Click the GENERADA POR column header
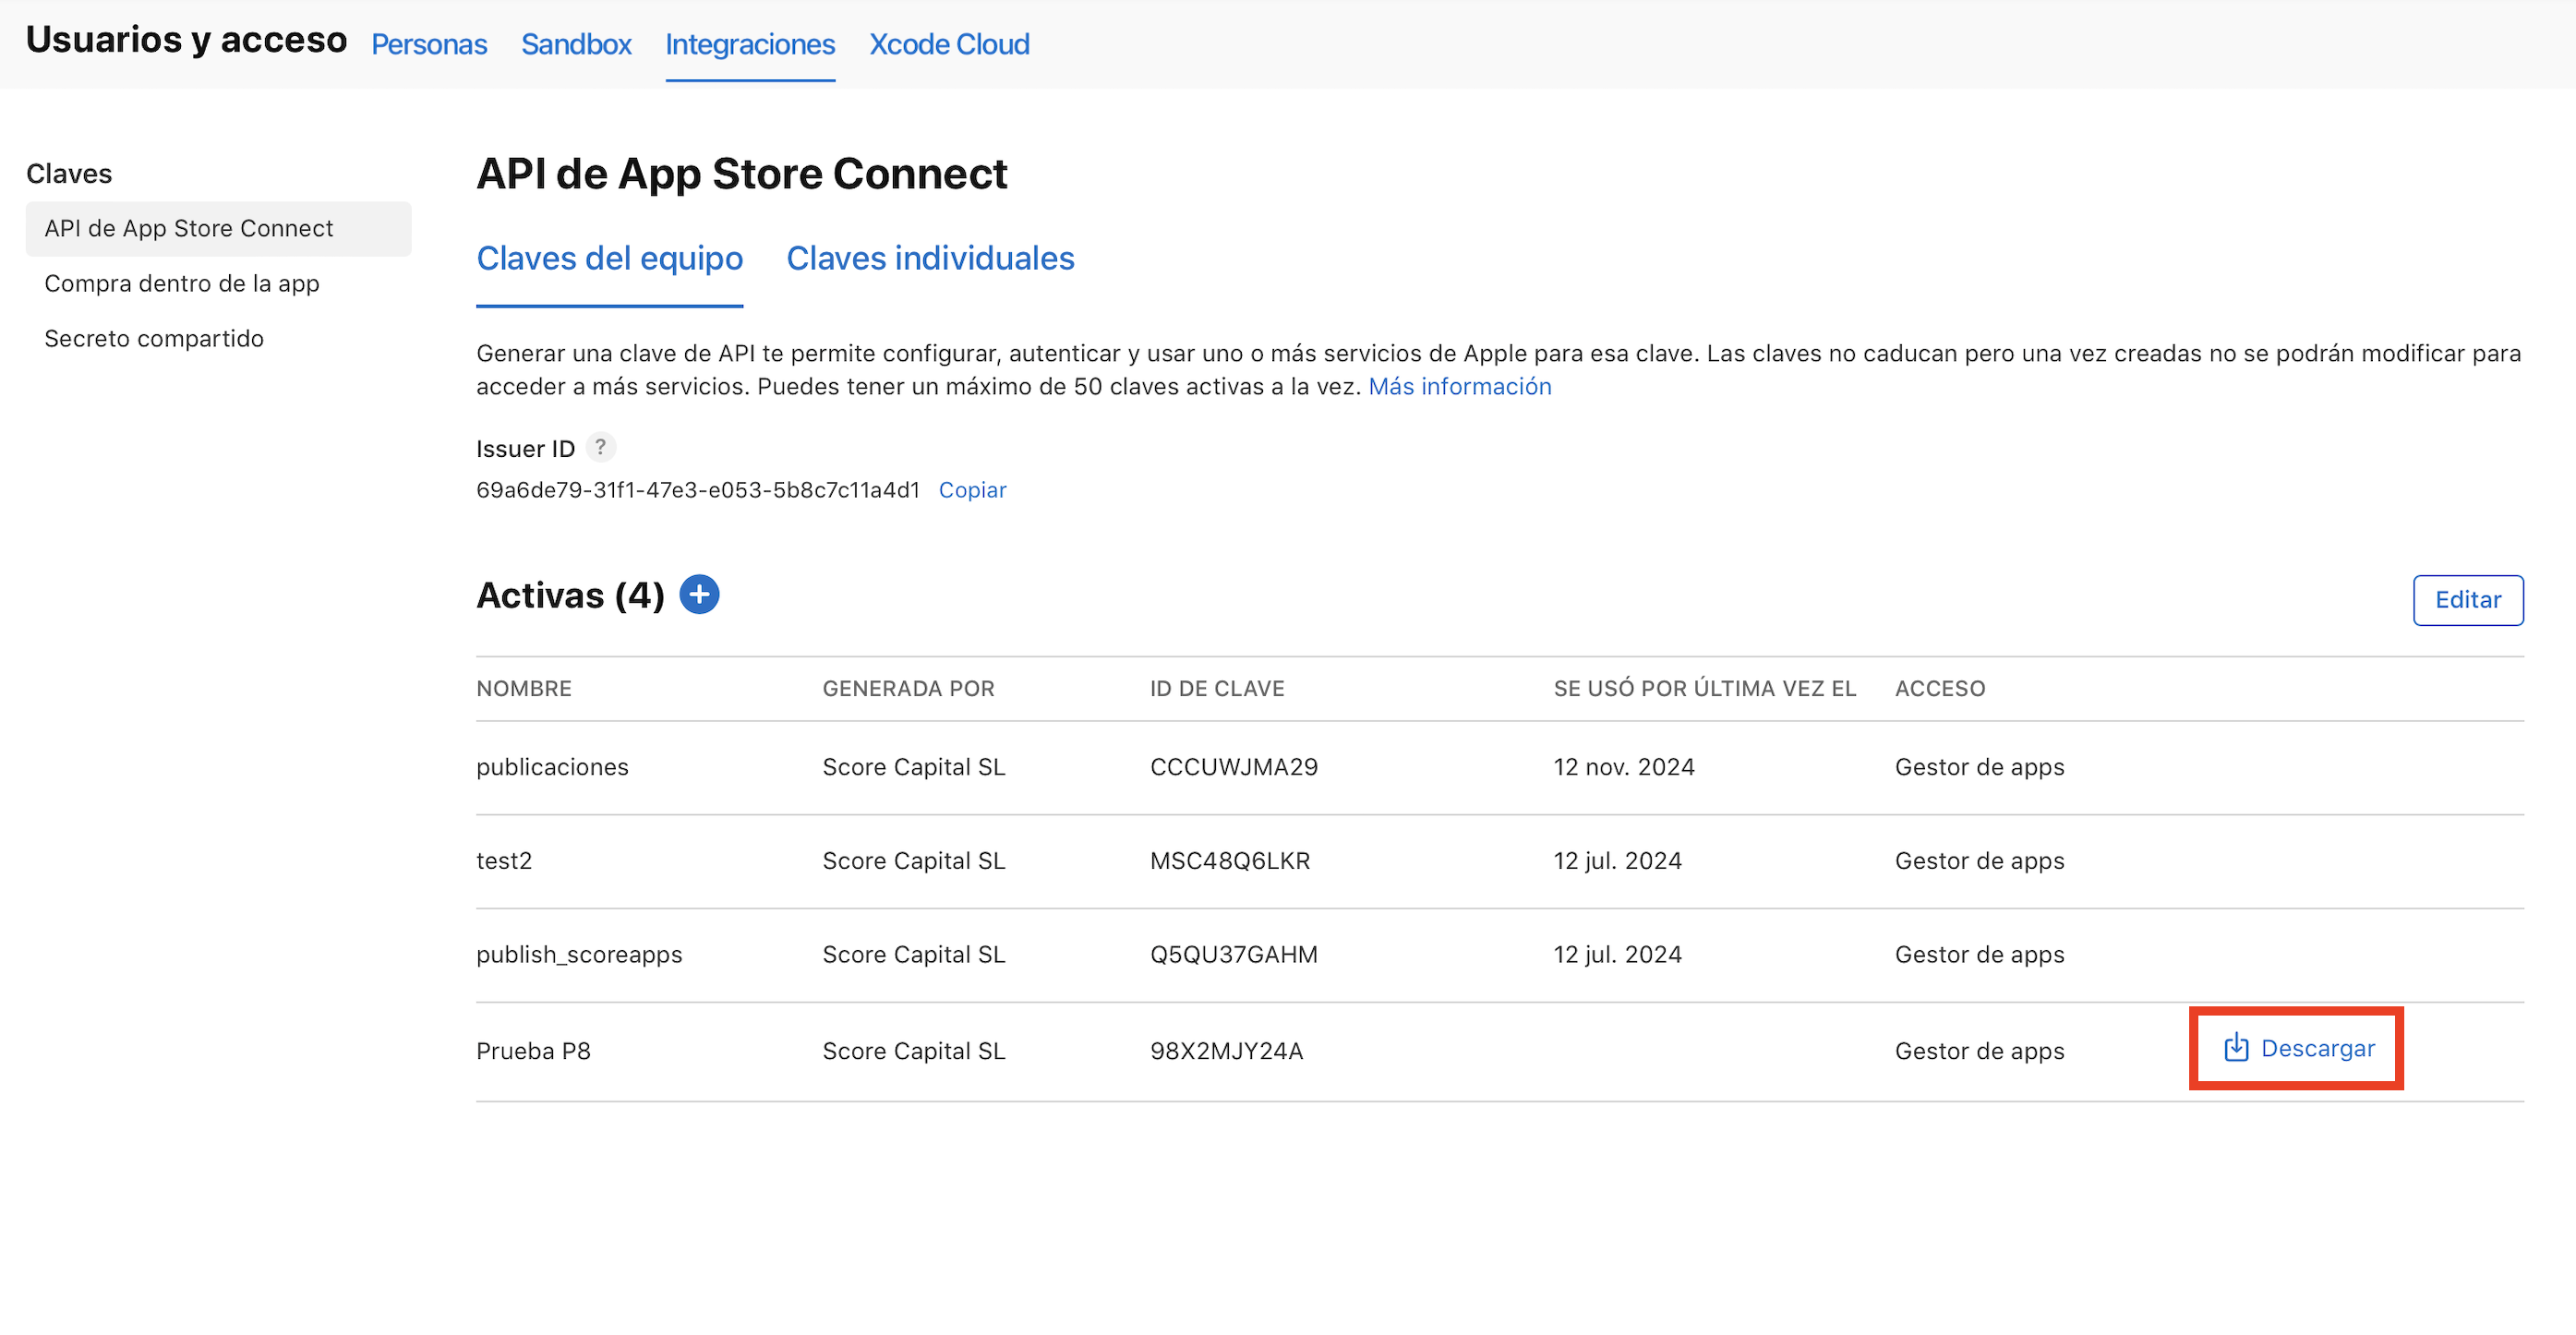 pyautogui.click(x=908, y=688)
